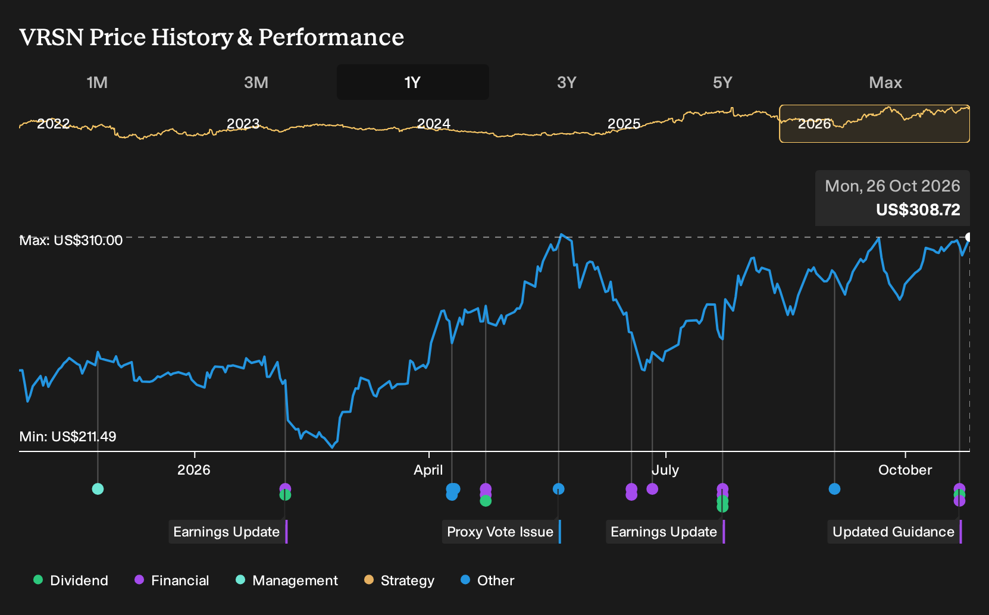Image resolution: width=989 pixels, height=615 pixels.
Task: Switch to the 3Y time range
Action: [x=567, y=82]
